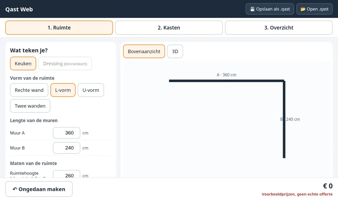Click the Qast Web app title

tap(19, 9)
